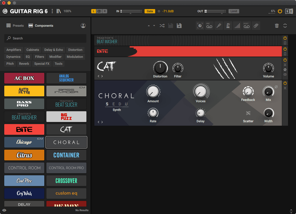Viewport: 296px width, 214px height.
Task: Click the component Search field
Action: coord(45,38)
